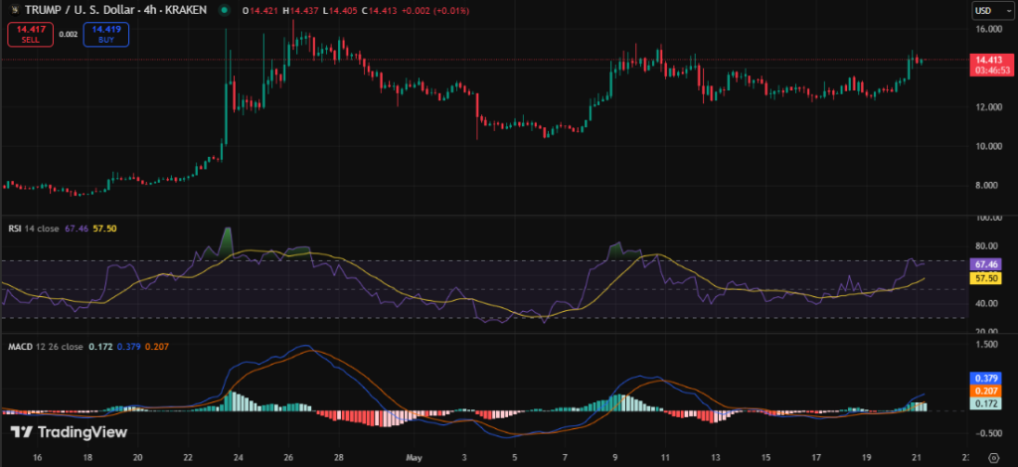Click the purple 67.46 tag on RSI axis
This screenshot has height=467, width=1018.
tap(987, 264)
